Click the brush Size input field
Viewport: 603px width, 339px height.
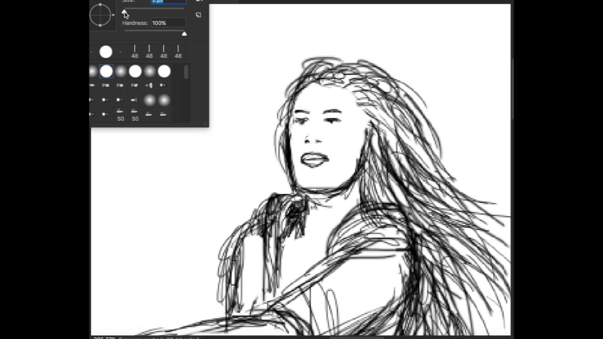[x=168, y=1]
